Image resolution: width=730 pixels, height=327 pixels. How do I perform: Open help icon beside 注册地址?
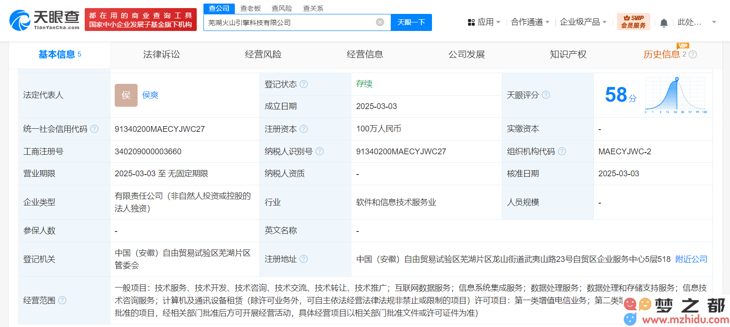(x=304, y=259)
